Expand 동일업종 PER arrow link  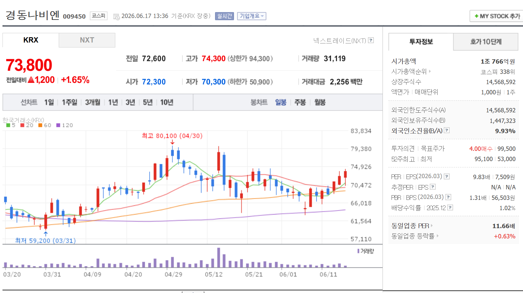click(432, 226)
